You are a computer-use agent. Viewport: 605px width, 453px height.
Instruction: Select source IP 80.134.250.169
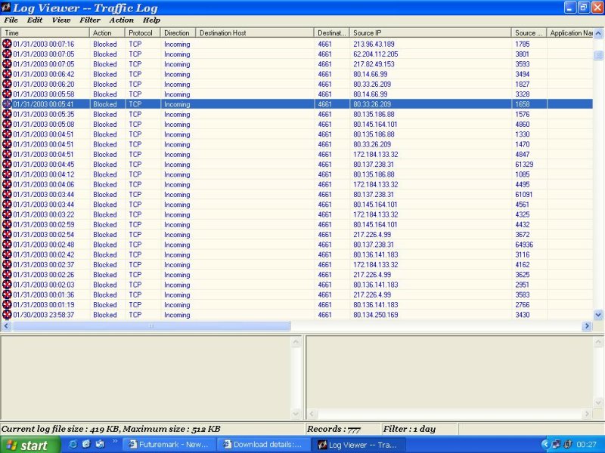pyautogui.click(x=375, y=314)
